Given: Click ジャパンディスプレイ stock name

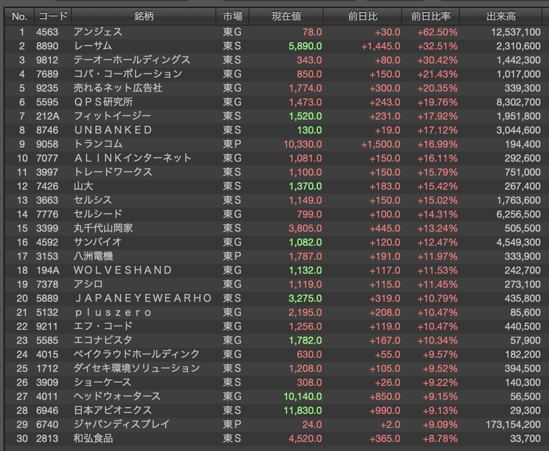Looking at the screenshot, I should click(x=122, y=424).
